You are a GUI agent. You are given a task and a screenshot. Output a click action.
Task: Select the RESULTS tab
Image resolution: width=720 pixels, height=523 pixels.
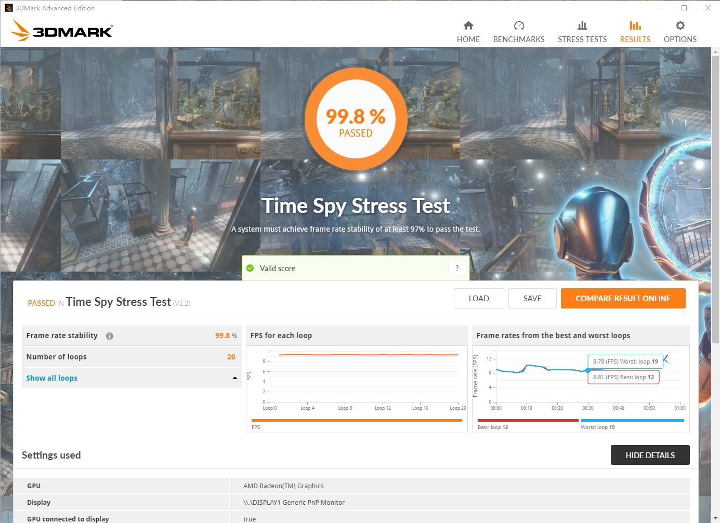point(635,39)
